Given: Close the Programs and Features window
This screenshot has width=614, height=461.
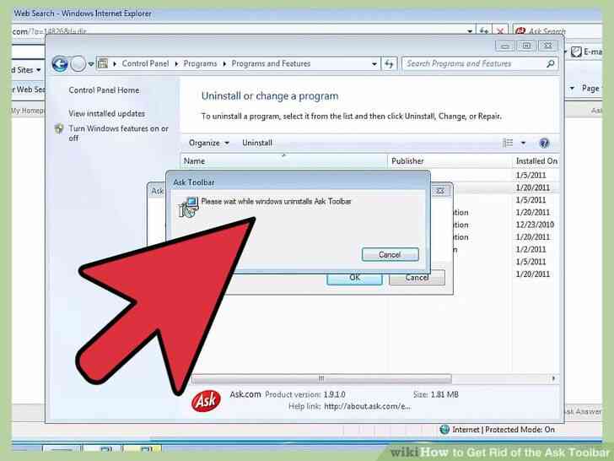Looking at the screenshot, I should [548, 46].
